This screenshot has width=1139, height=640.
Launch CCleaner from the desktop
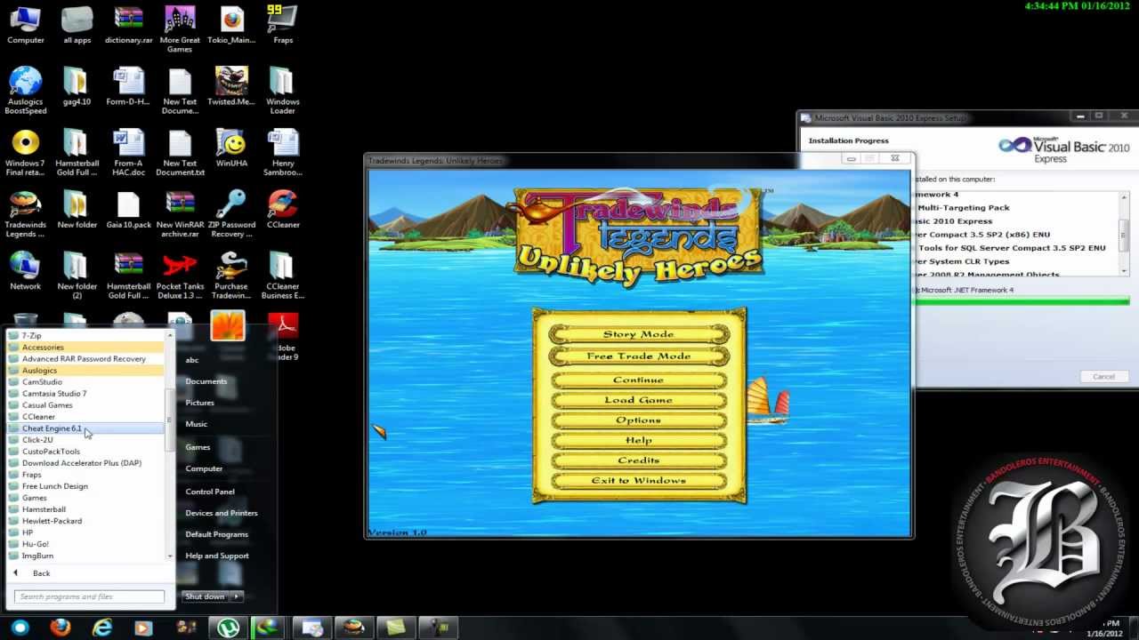tap(283, 209)
